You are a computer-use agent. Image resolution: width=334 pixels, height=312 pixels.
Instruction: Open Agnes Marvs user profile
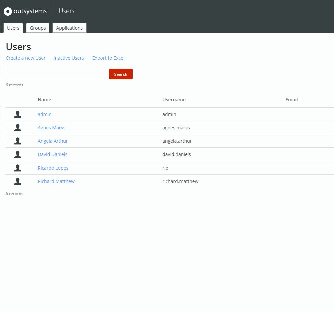(51, 127)
